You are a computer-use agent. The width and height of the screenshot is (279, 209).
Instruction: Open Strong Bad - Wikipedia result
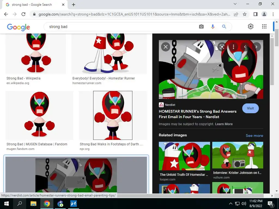tap(23, 78)
